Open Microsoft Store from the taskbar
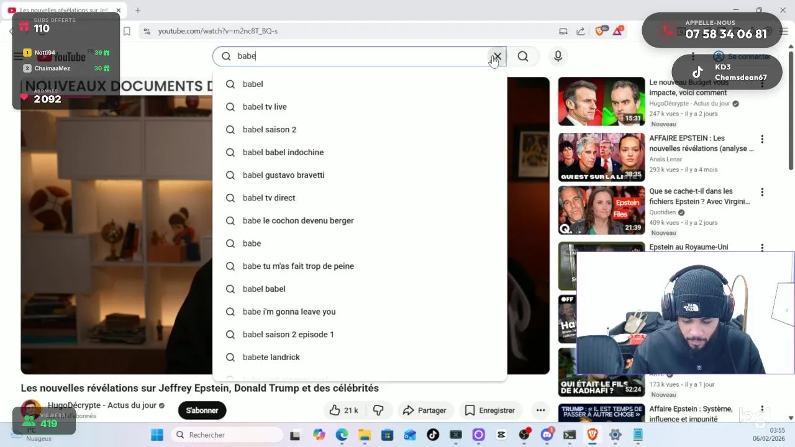 tap(388, 435)
